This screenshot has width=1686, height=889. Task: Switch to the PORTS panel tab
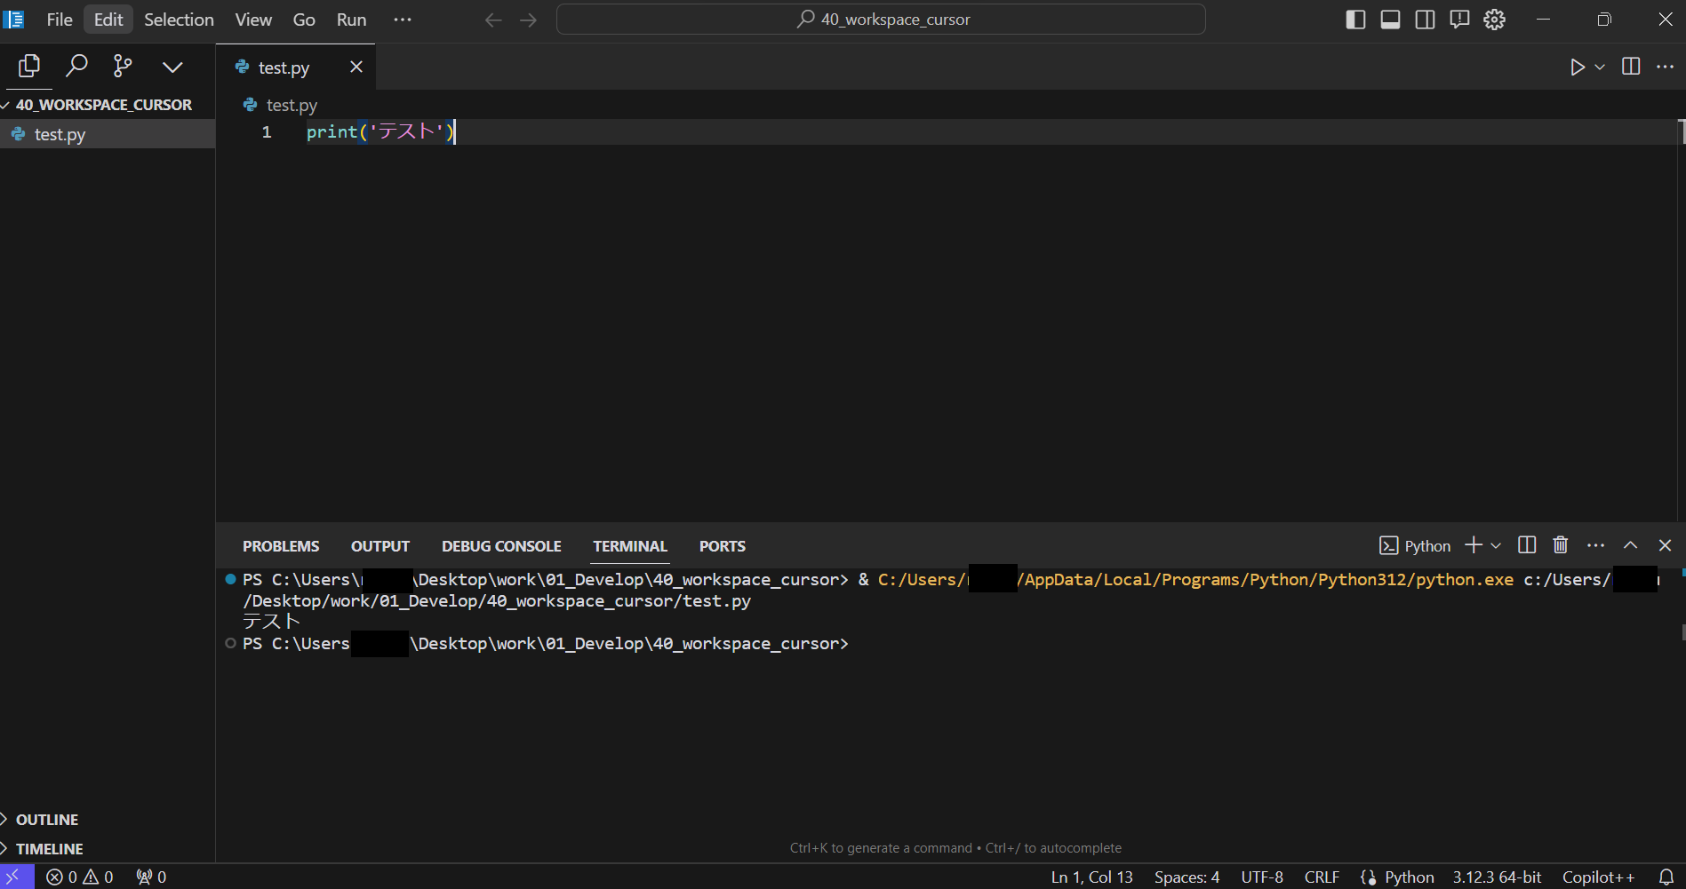tap(722, 546)
